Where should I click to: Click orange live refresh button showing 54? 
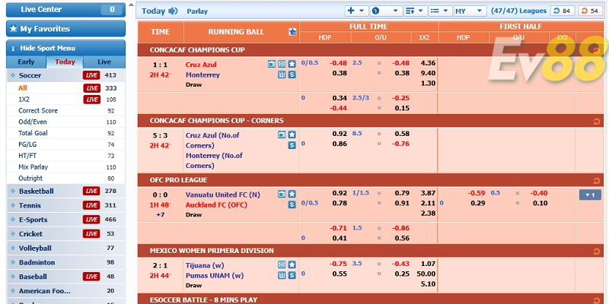(589, 11)
